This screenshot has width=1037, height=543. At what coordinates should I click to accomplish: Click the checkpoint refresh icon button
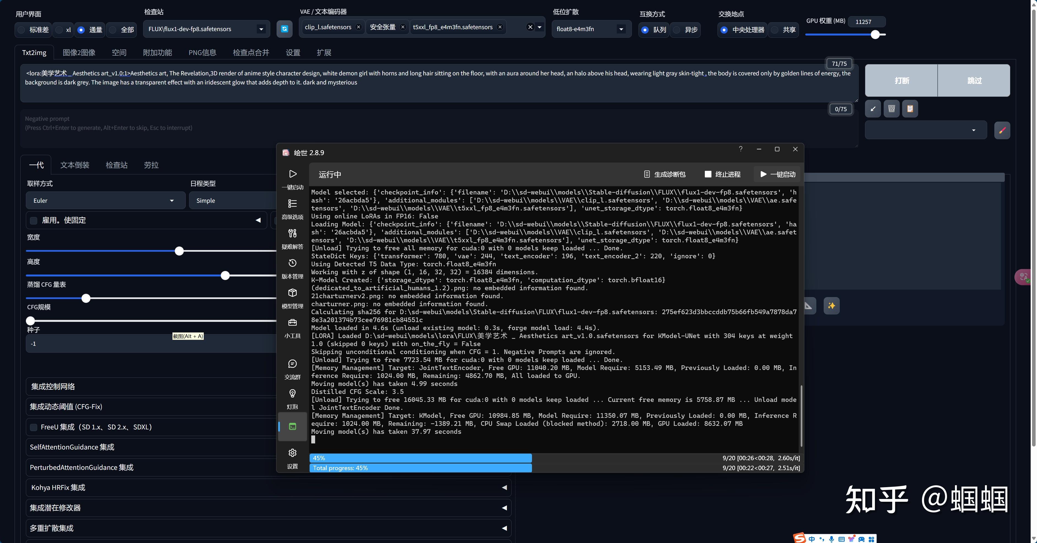(284, 29)
